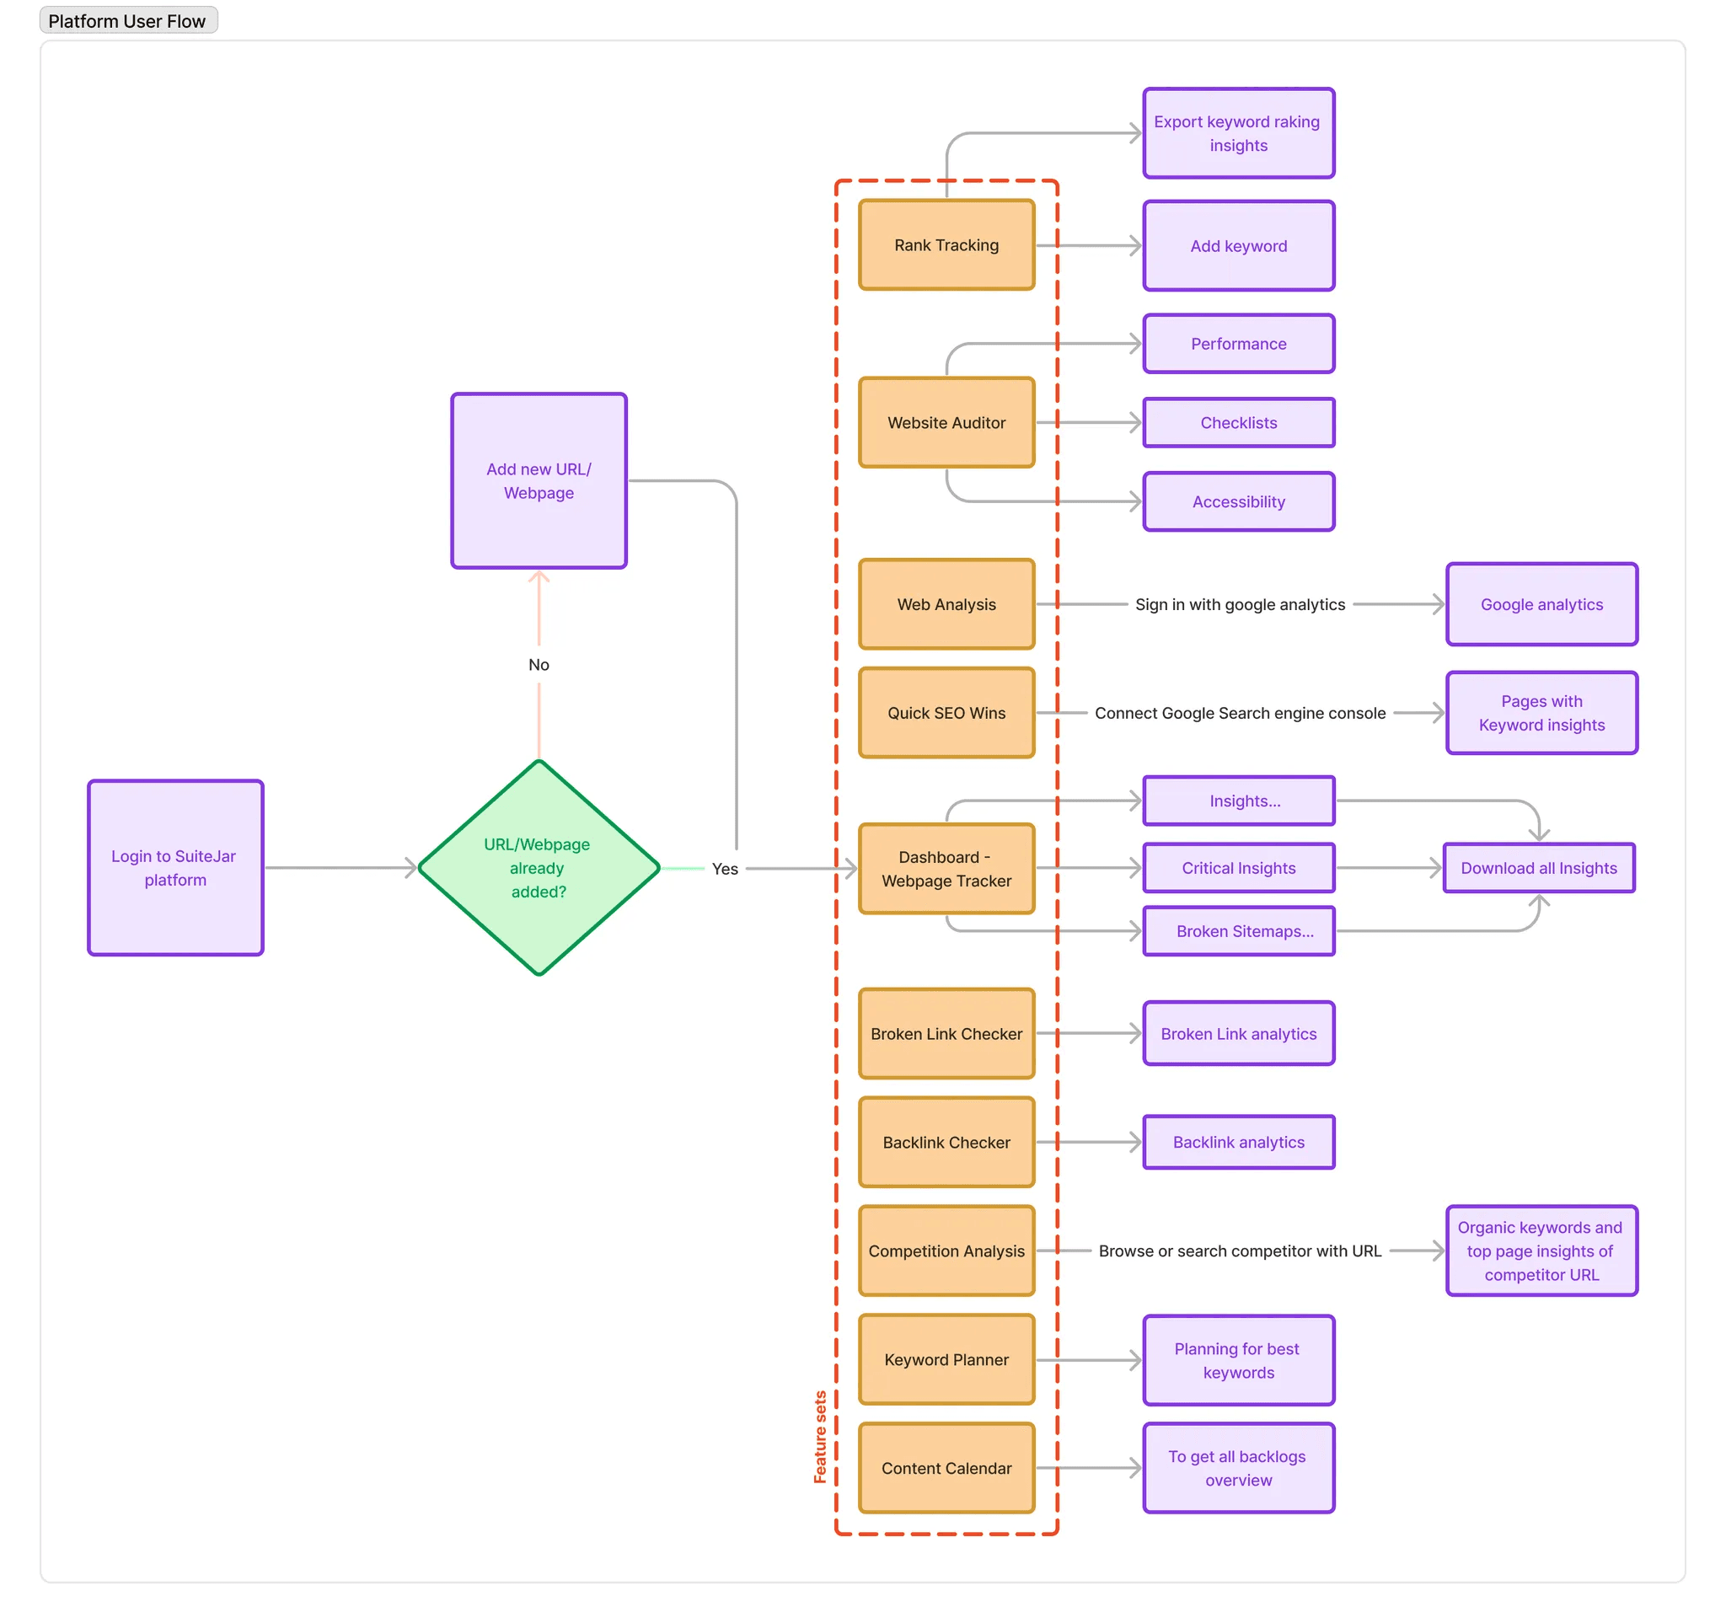Click the Export keyword raking insights node

tap(1238, 133)
